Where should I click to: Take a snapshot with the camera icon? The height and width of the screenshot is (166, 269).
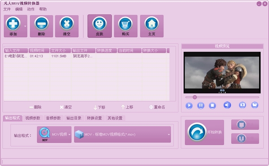coord(243,105)
